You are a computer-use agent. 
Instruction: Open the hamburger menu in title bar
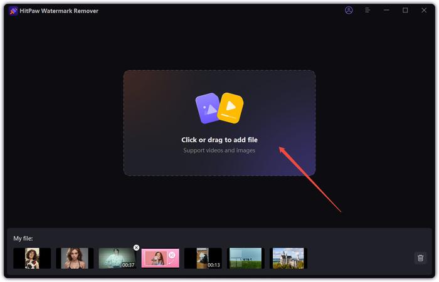click(368, 11)
